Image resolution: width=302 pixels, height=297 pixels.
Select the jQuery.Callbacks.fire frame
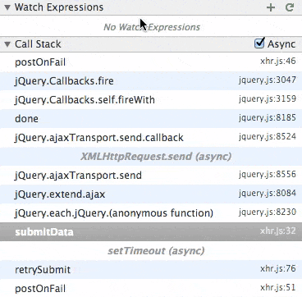[151, 81]
